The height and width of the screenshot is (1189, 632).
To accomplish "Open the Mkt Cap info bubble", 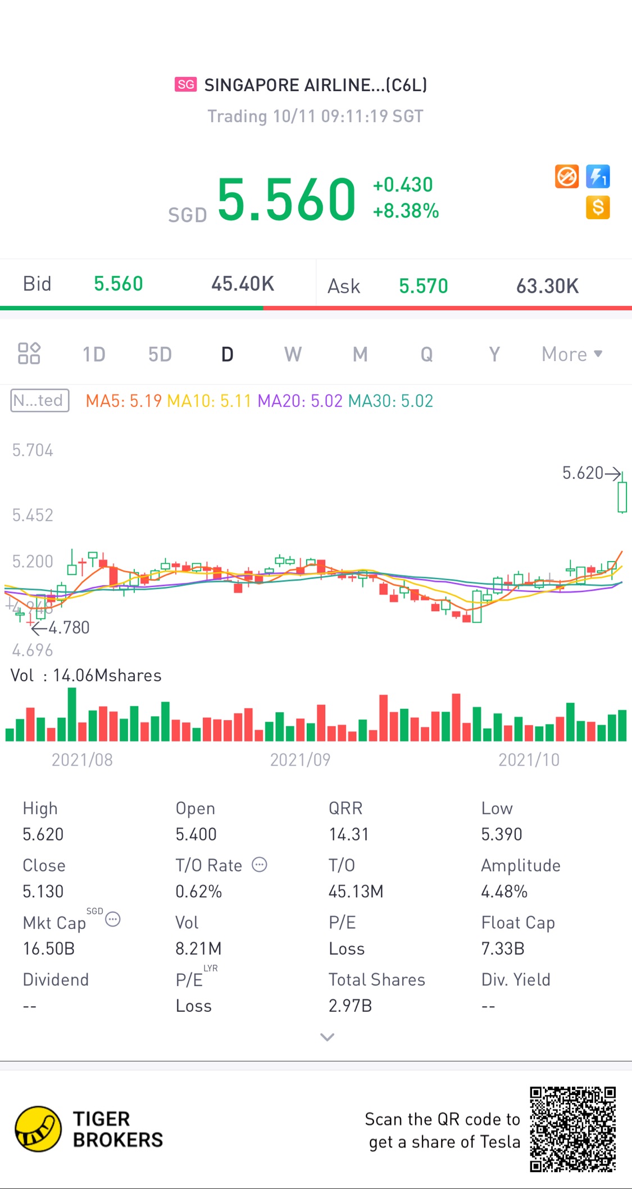I will point(113,920).
